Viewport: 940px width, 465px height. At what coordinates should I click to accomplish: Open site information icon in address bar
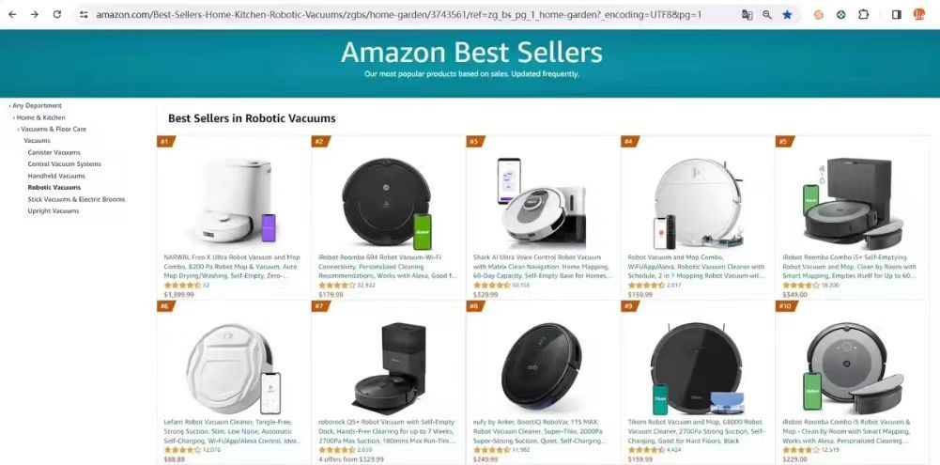[84, 14]
